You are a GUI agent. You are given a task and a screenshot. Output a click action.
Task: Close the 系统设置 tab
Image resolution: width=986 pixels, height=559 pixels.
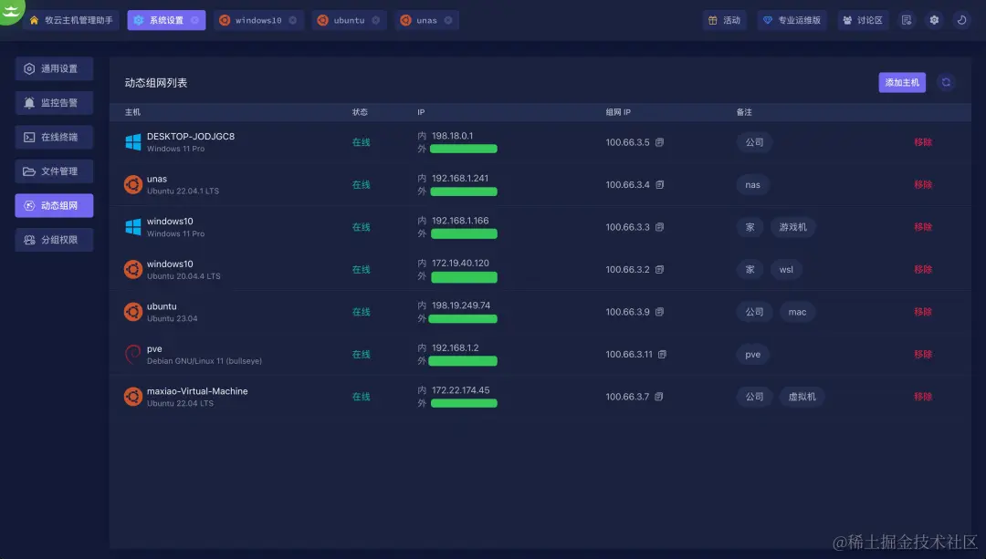tap(194, 20)
